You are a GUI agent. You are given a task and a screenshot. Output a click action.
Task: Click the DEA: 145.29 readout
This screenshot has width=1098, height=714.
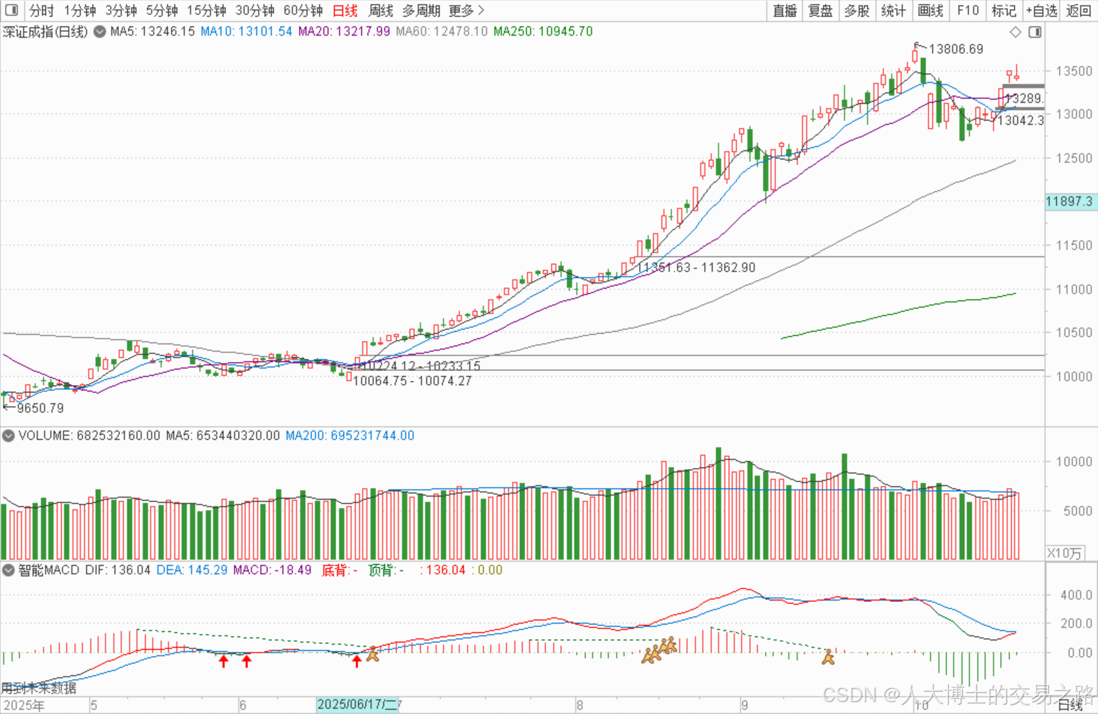tap(192, 570)
